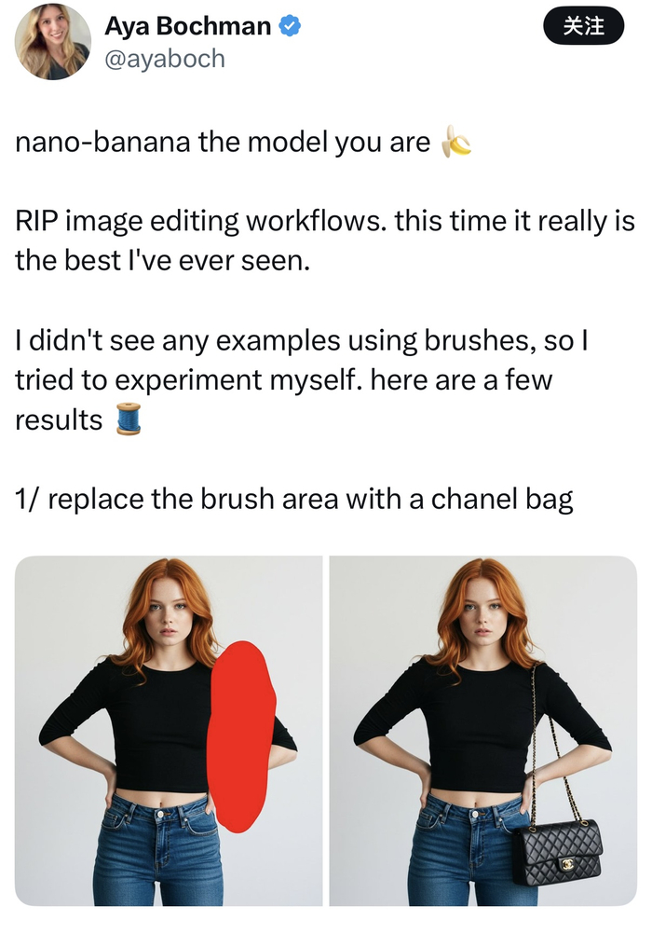The height and width of the screenshot is (934, 652).
Task: Click the gold chain bag strap
Action: tap(554, 750)
